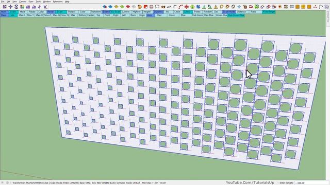This screenshot has height=185, width=330.
Task: Click the red scattered dots icon
Action: [315, 7]
